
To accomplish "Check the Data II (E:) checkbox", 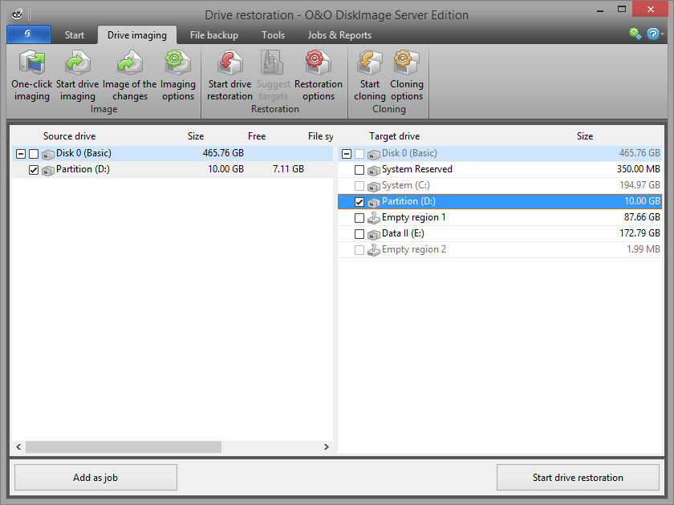I will point(359,234).
